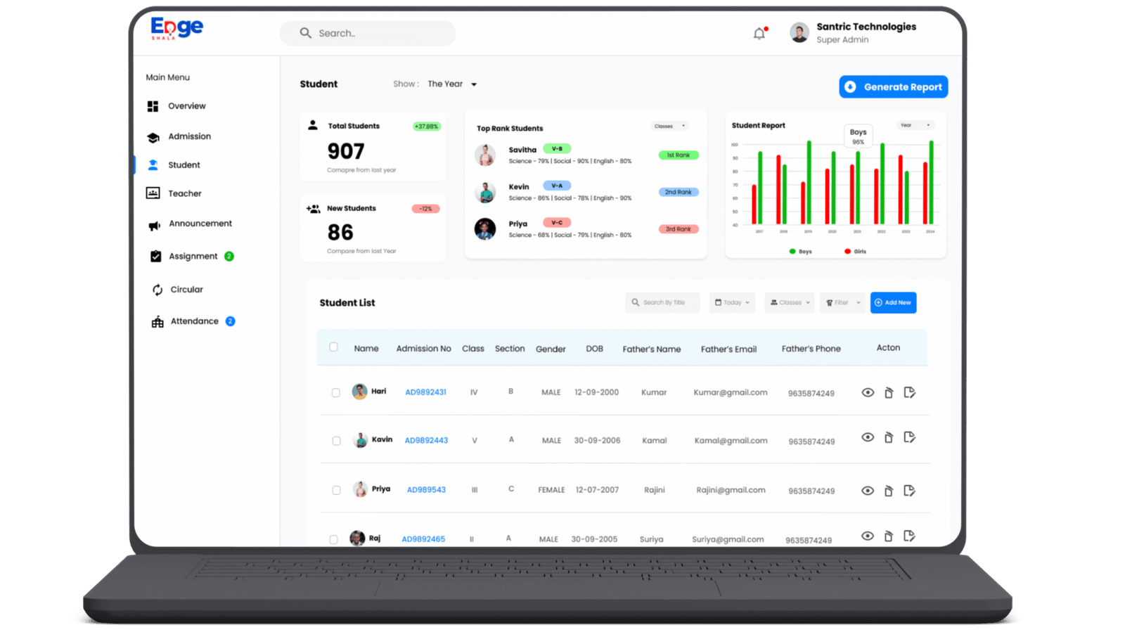This screenshot has height=632, width=1125.
Task: Go to the Teacher menu section
Action: (x=184, y=193)
